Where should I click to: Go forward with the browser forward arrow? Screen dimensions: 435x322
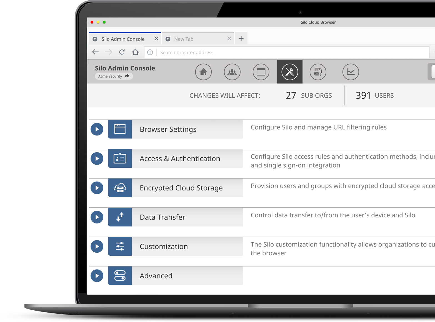click(x=109, y=52)
